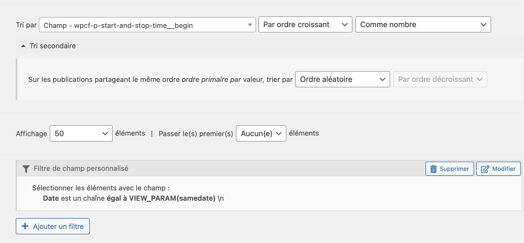The image size is (524, 243).
Task: Open the Comme nombre dropdown
Action: click(x=423, y=24)
